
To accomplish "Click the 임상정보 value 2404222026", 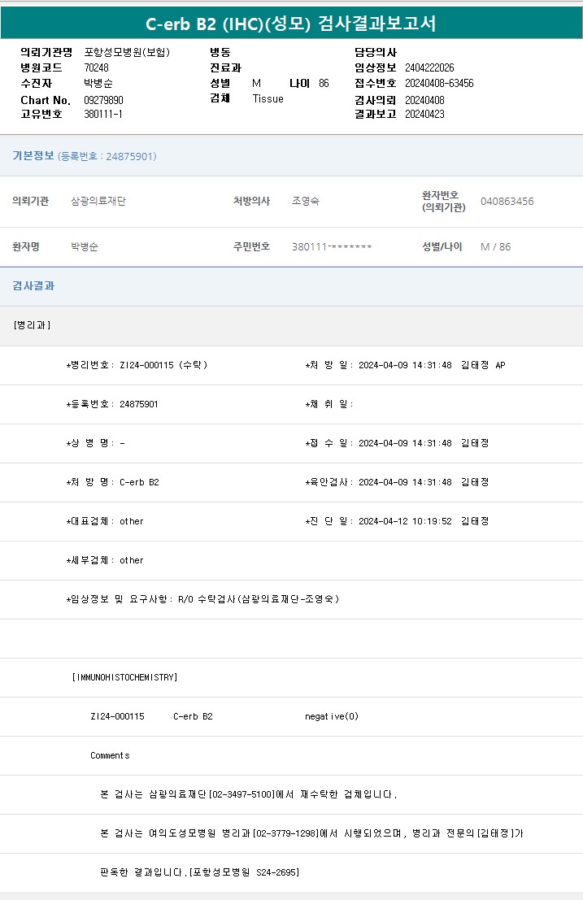I will point(429,67).
